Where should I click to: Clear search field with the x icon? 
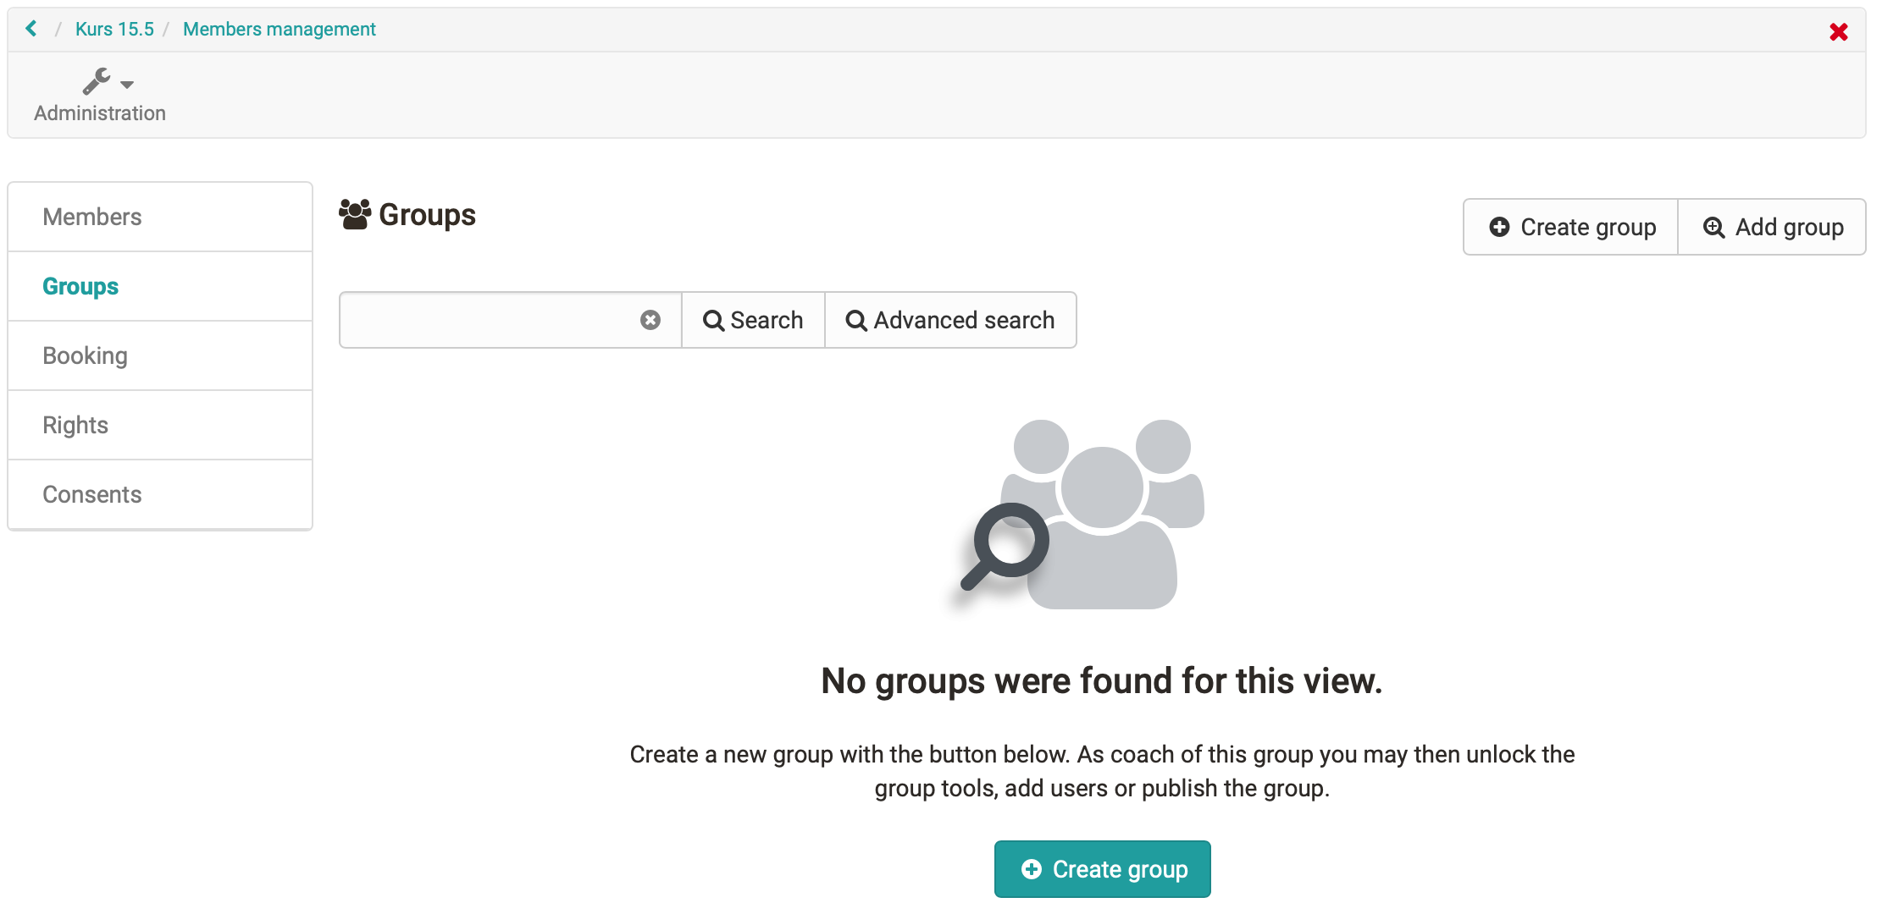[x=650, y=320]
